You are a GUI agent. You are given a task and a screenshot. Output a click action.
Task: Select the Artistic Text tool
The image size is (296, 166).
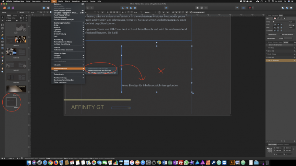pos(2,31)
